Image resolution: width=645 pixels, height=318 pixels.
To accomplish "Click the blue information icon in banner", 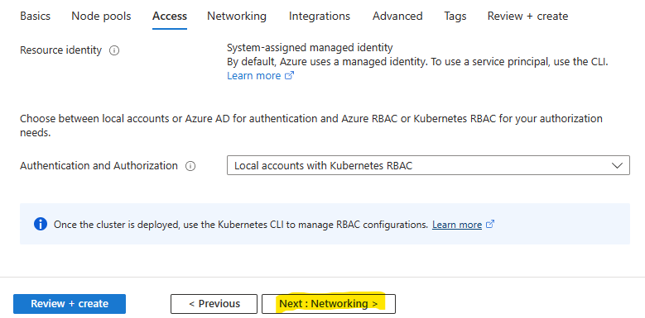I will 41,224.
